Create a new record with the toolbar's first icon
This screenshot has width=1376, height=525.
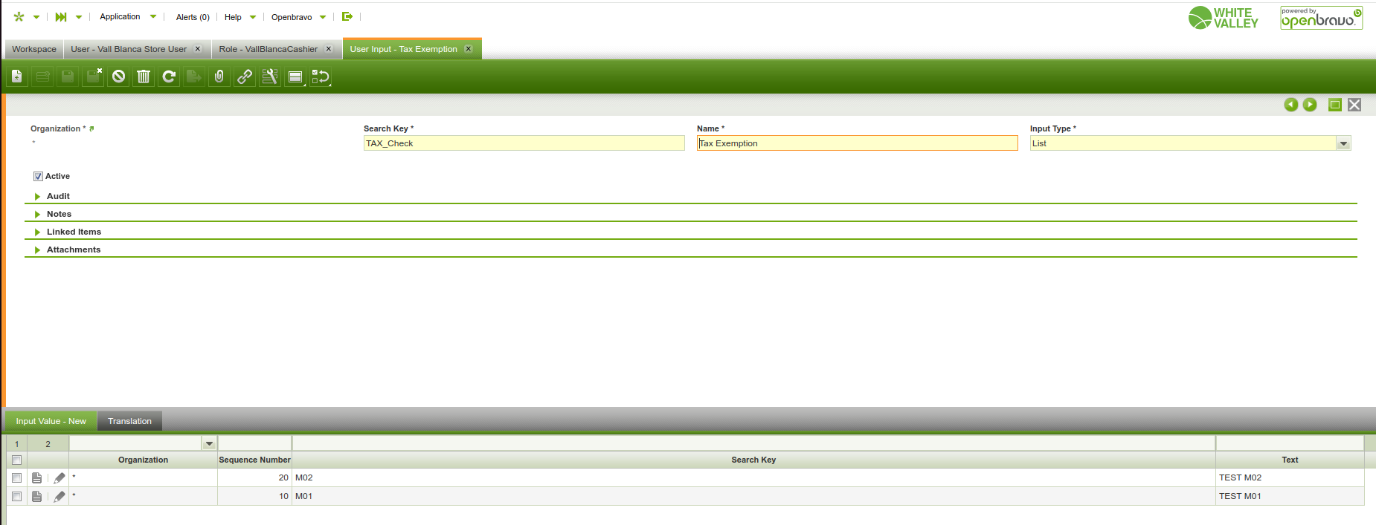(x=17, y=76)
